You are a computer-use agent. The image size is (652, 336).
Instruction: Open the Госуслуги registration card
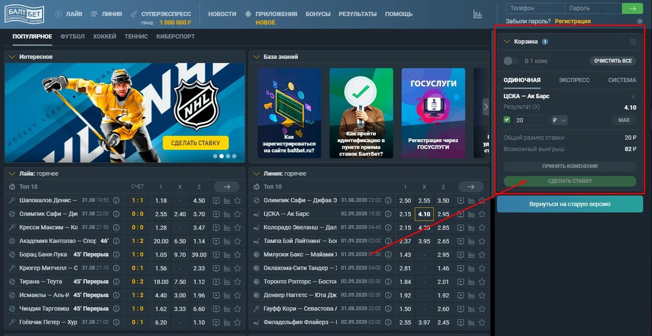click(x=433, y=113)
